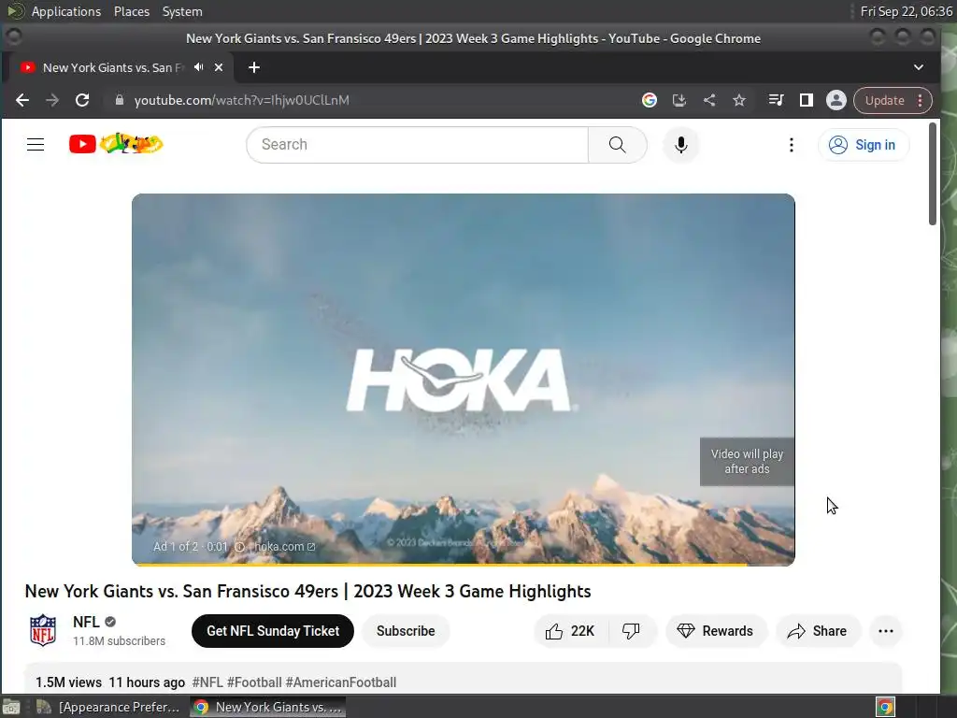Close the New York Giants tab
Screen dimensions: 957x718
tap(219, 67)
